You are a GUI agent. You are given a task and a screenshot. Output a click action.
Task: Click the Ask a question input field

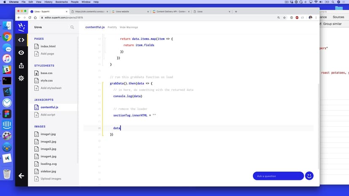pyautogui.click(x=278, y=176)
